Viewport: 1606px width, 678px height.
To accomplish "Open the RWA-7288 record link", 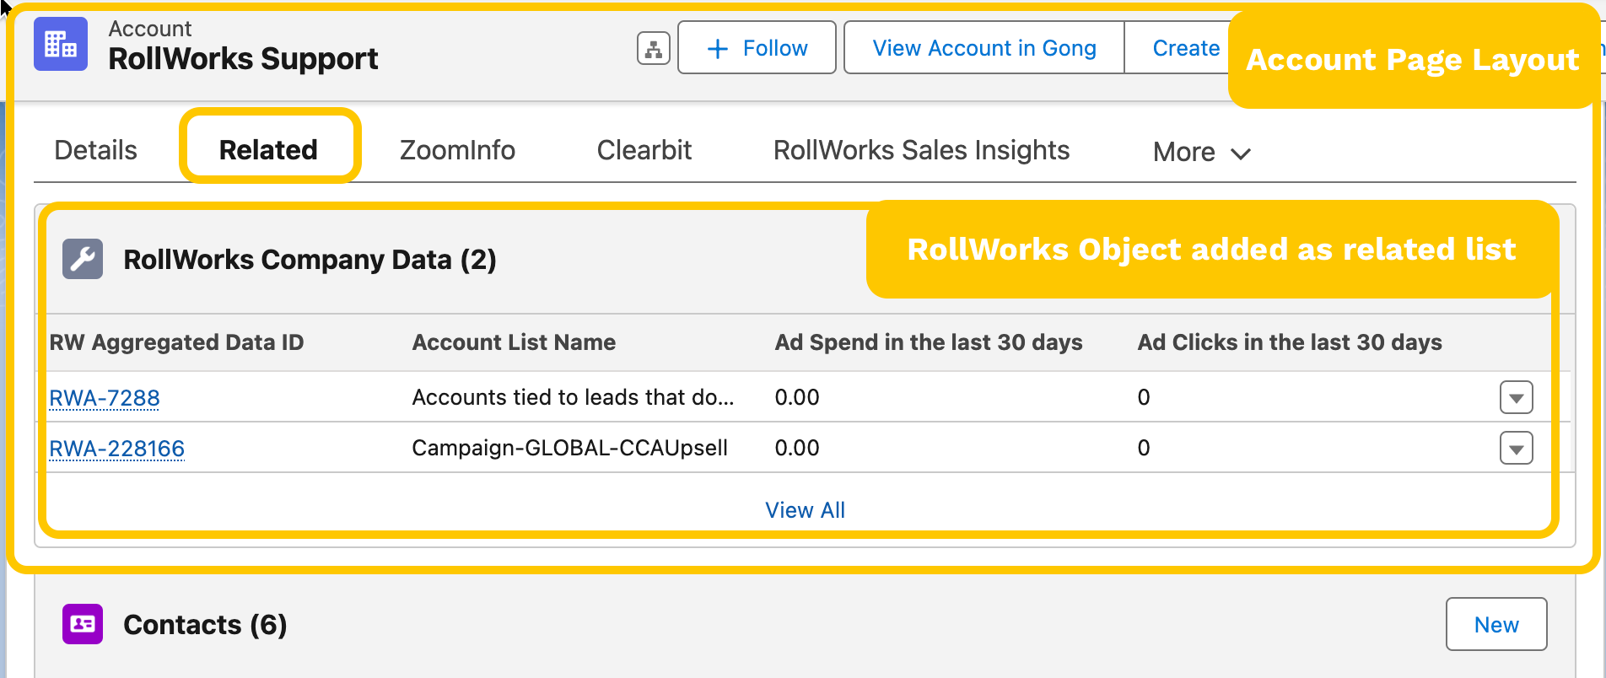I will pos(105,397).
